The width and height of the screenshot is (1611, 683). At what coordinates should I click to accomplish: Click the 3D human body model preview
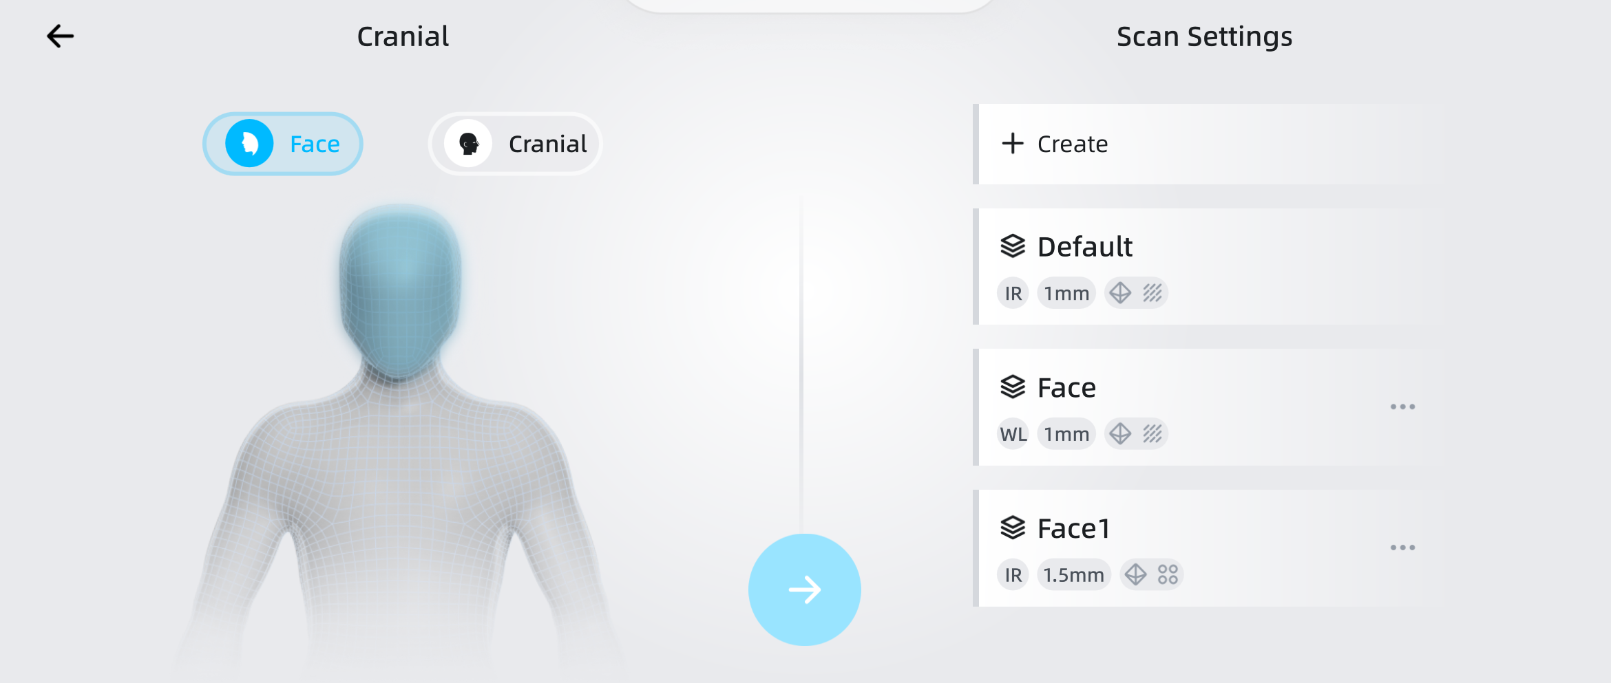coord(399,426)
